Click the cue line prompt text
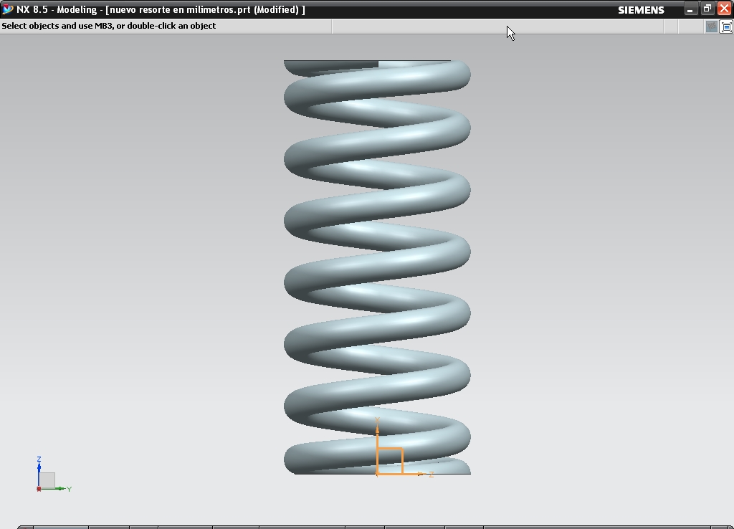Viewport: 734px width, 529px height. coord(109,26)
